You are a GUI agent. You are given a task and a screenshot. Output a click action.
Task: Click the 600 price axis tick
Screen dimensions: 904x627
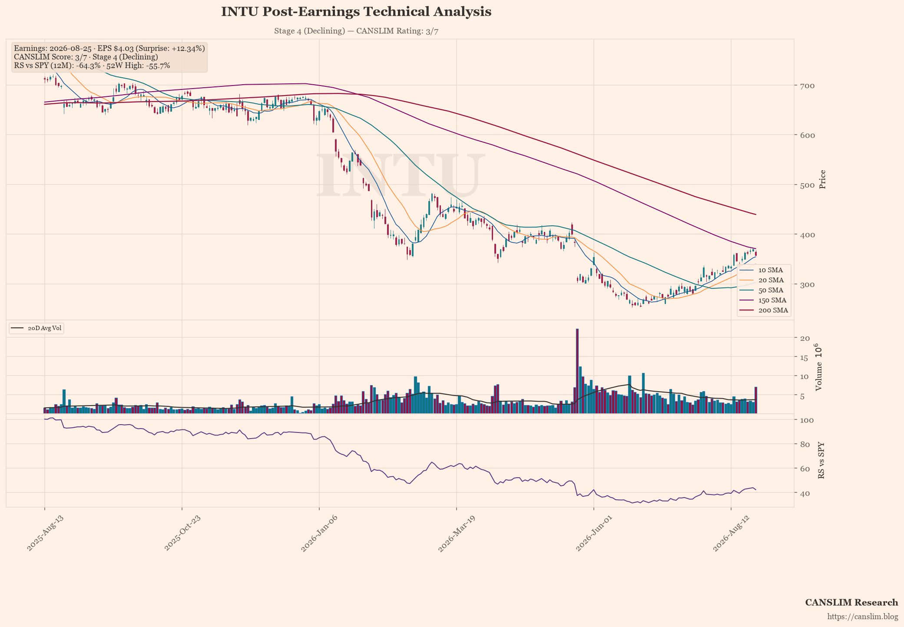(807, 135)
